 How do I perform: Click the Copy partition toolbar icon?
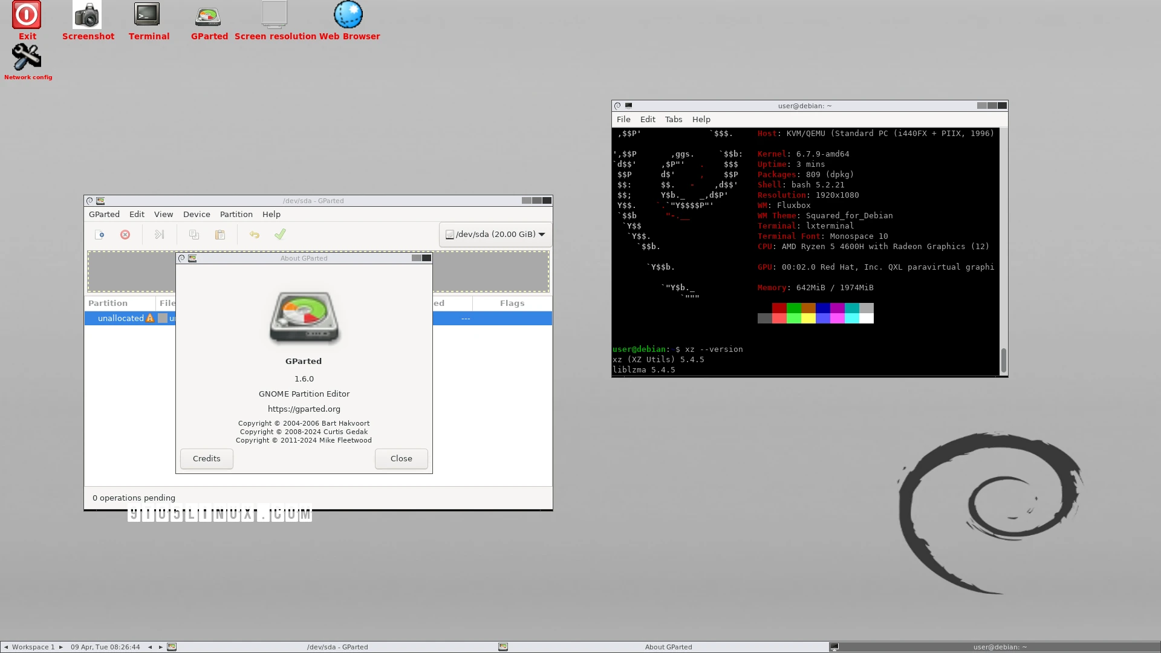click(x=194, y=235)
